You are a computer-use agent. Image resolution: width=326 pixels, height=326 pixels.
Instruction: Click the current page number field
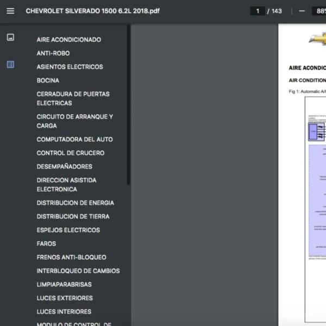click(x=257, y=11)
